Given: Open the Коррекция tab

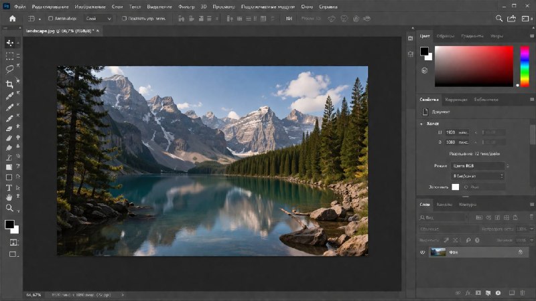Looking at the screenshot, I should (456, 99).
